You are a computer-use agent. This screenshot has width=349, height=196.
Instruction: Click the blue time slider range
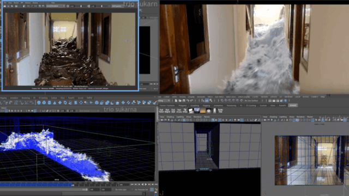[x=37, y=185]
